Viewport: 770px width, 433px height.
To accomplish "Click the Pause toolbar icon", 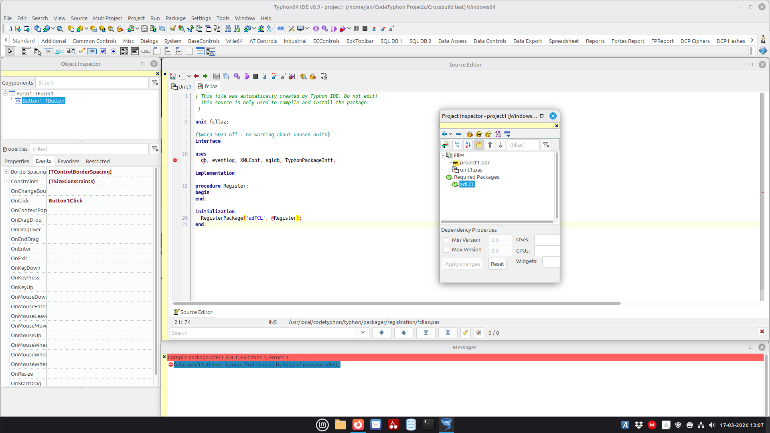I will pyautogui.click(x=356, y=28).
